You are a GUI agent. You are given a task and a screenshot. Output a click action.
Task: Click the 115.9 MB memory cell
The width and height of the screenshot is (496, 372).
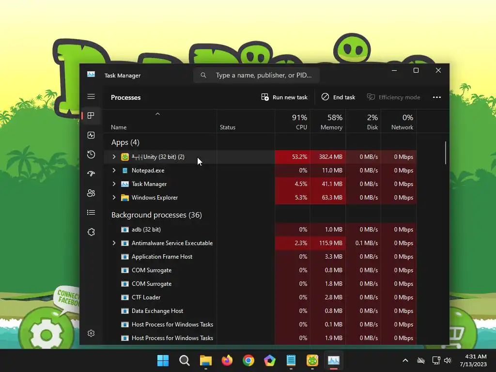point(328,243)
